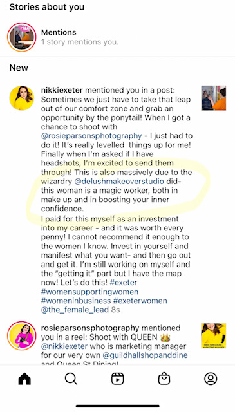Open the Home tab icon
Viewport: 235px width, 412px height.
coord(24,379)
